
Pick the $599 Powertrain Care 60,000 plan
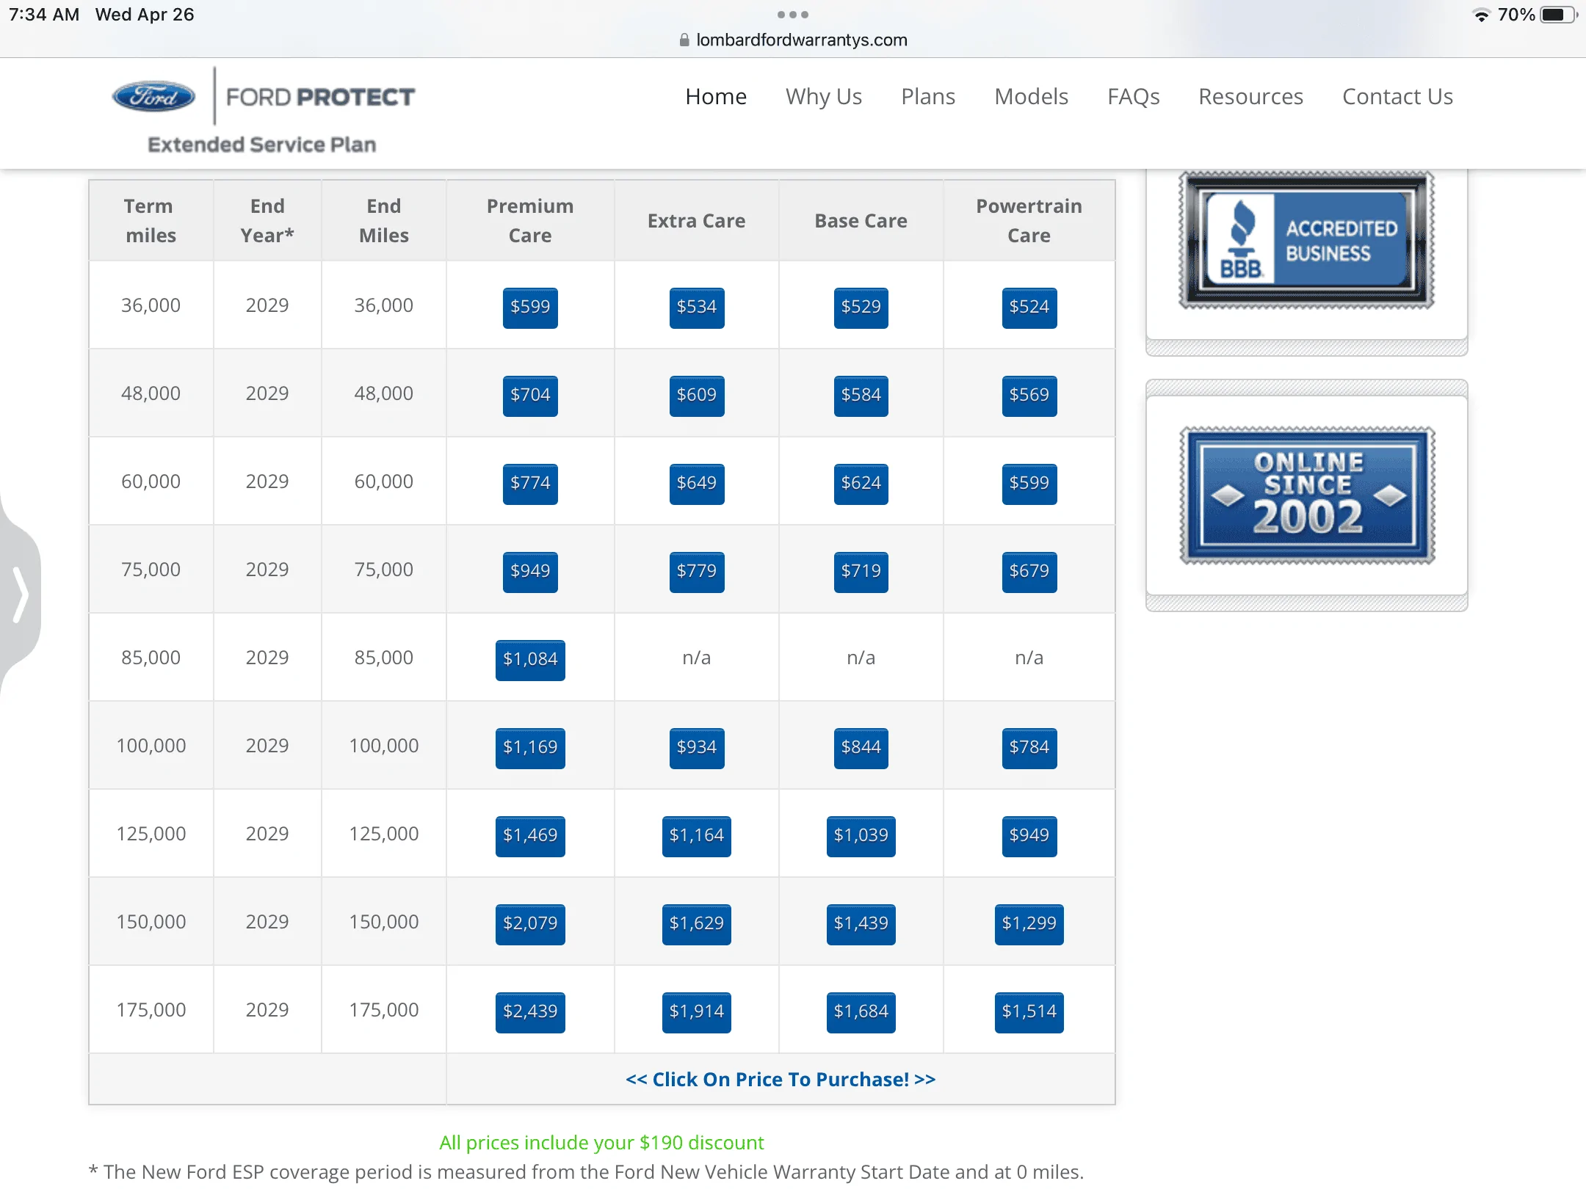point(1029,483)
